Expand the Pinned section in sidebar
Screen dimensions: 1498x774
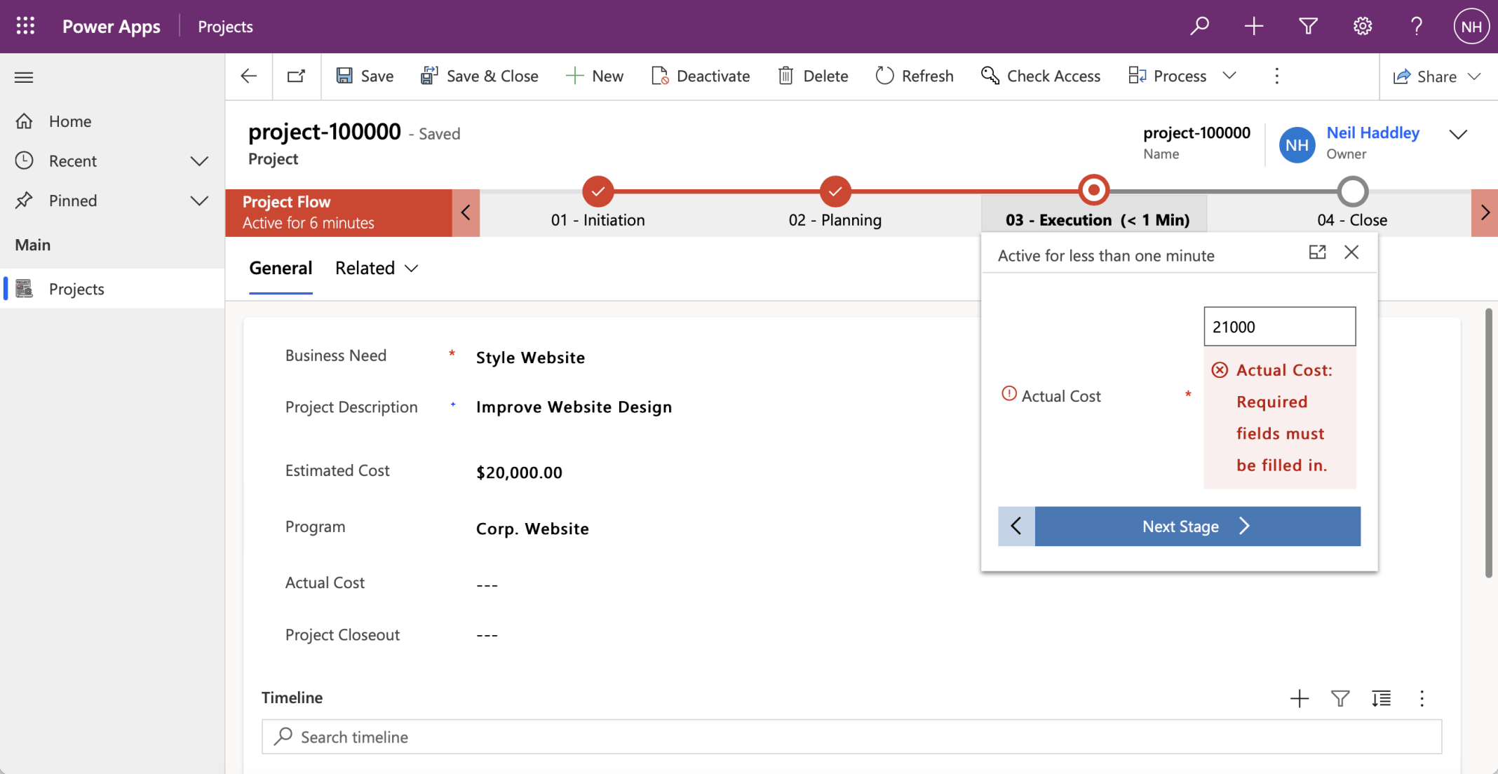pos(199,201)
